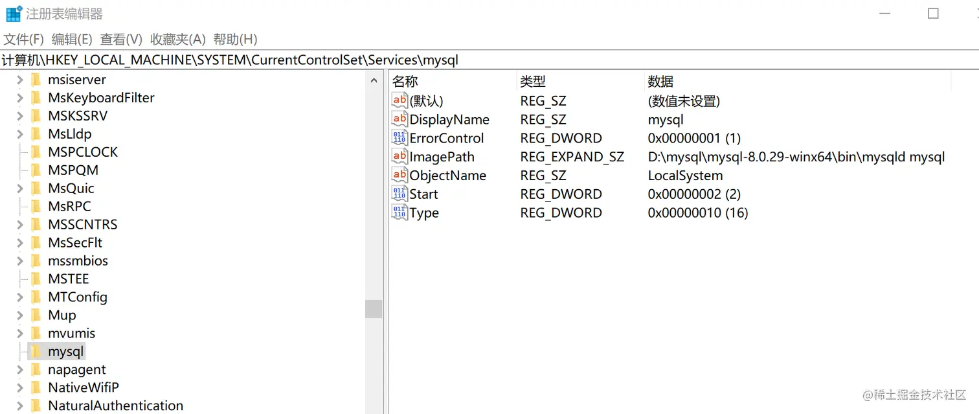Expand the MSSCNTRS tree node

(19, 225)
